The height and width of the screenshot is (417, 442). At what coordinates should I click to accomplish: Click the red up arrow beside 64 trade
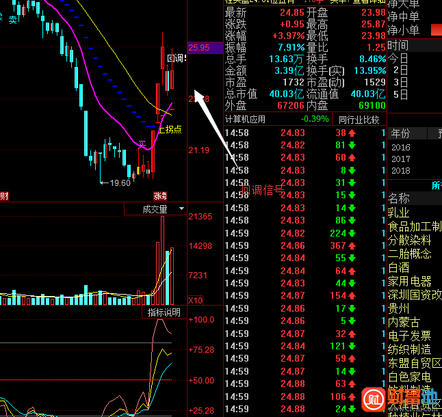pyautogui.click(x=352, y=271)
